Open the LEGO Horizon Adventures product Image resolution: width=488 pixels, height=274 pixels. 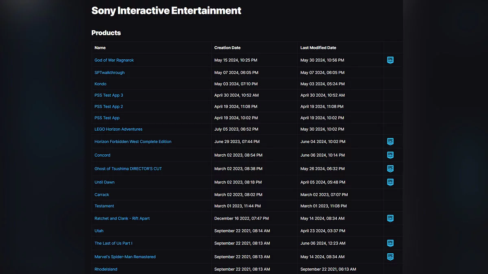(x=118, y=129)
